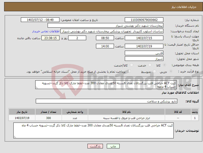Click the گروه کالا field دارو، پزشکی و سلامت
203x153 pixels.
click(107, 101)
